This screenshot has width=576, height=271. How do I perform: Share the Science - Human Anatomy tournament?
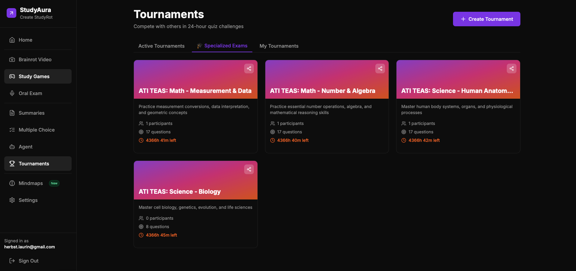(x=511, y=69)
